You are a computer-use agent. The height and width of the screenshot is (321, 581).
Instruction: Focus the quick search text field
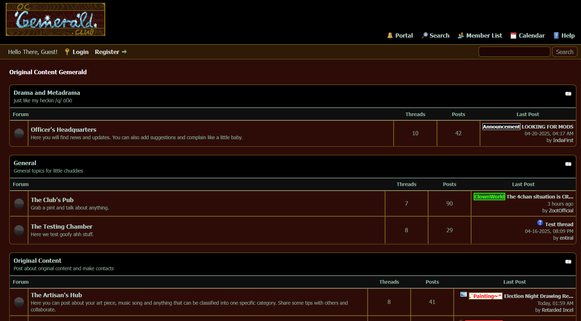[514, 52]
